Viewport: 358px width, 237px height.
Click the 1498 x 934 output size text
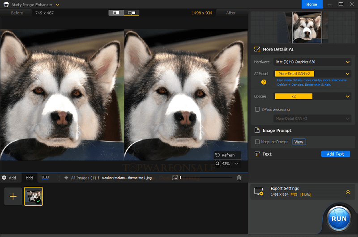click(202, 13)
